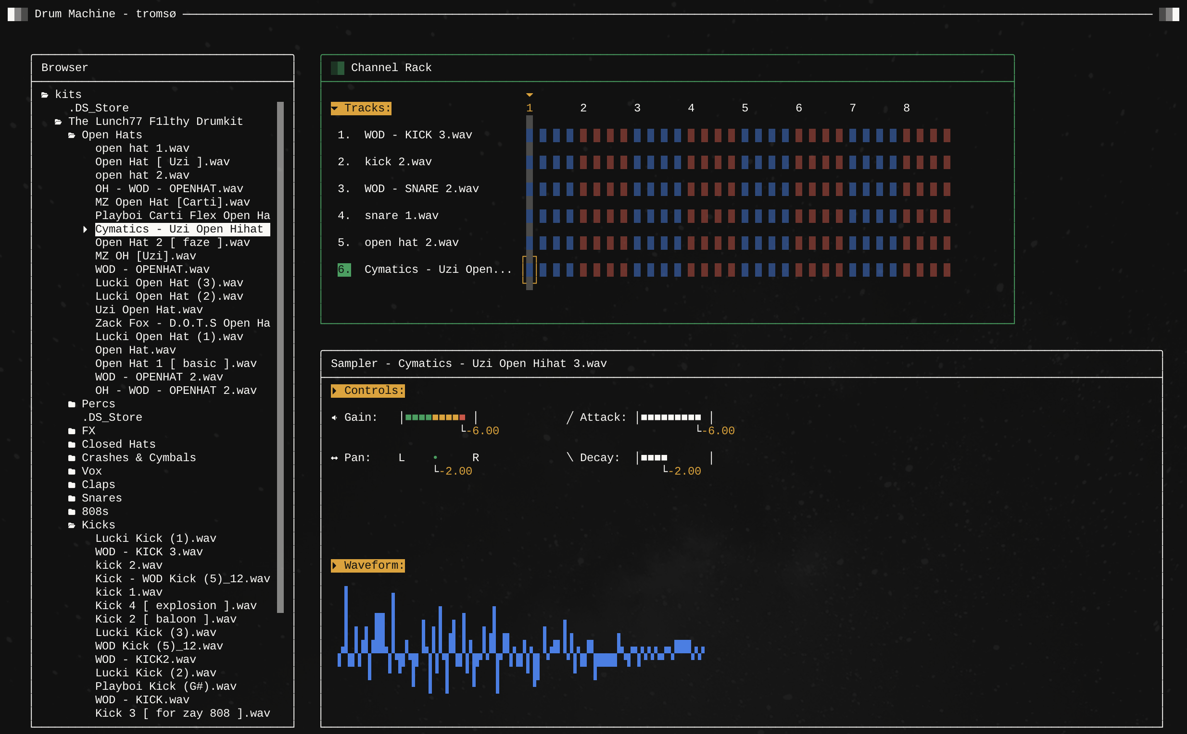The height and width of the screenshot is (734, 1187).
Task: Click the Pan left-right arrow icon
Action: 334,458
